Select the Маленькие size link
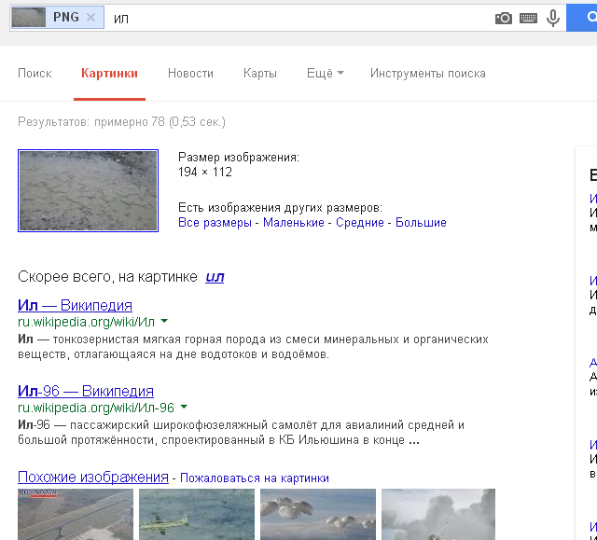This screenshot has width=597, height=540. (x=293, y=223)
